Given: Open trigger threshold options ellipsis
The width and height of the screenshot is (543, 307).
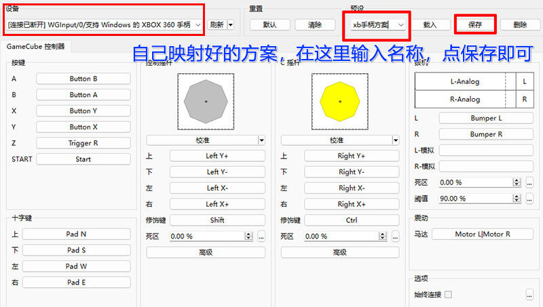Looking at the screenshot, I should [529, 199].
